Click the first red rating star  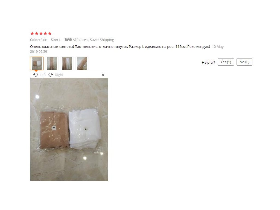point(32,33)
